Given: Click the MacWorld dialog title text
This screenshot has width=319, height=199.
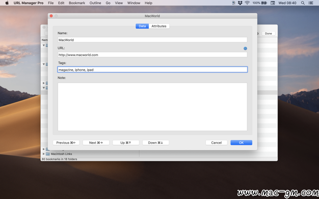Looking at the screenshot, I should tap(152, 16).
